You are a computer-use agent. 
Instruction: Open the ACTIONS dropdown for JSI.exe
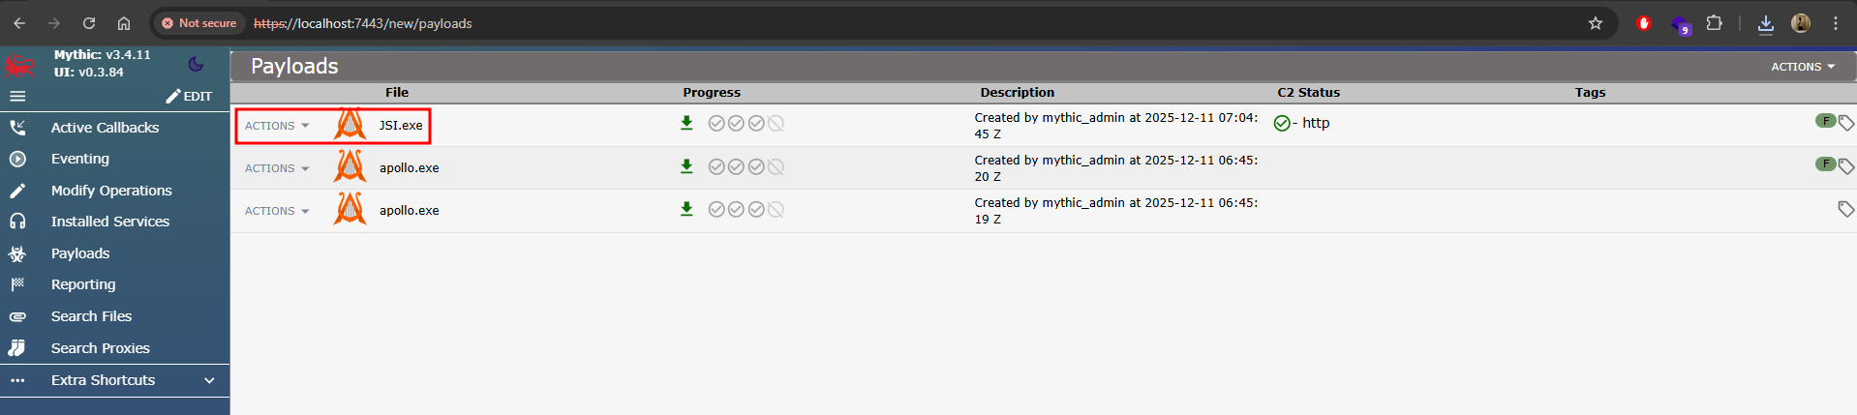276,126
